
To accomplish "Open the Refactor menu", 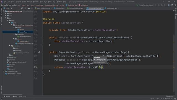I will point(36,2).
